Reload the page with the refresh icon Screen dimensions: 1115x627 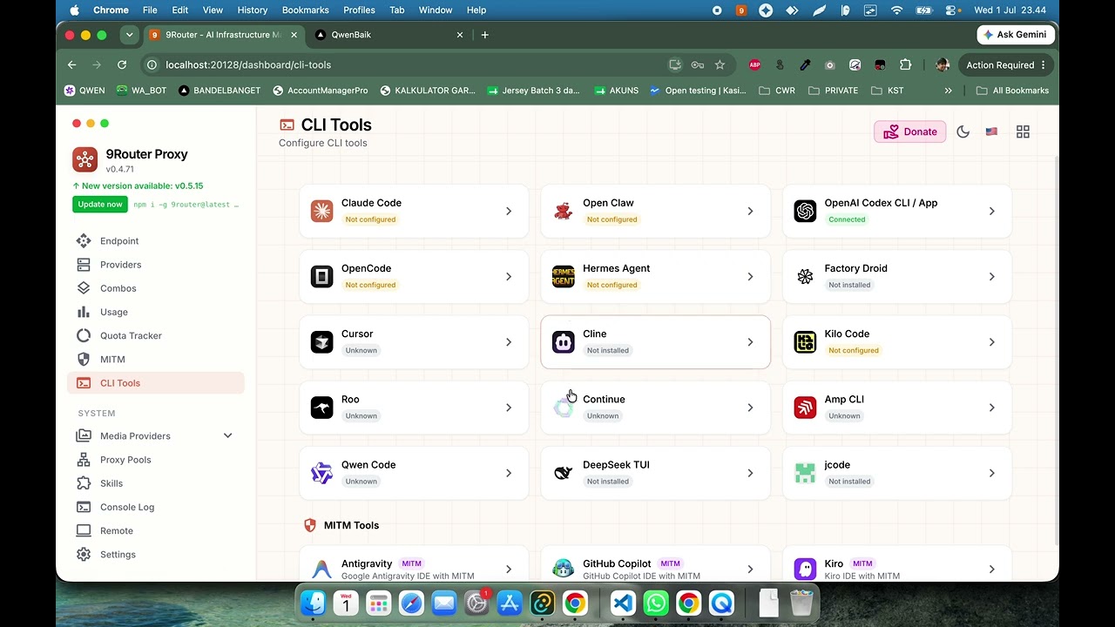(122, 65)
